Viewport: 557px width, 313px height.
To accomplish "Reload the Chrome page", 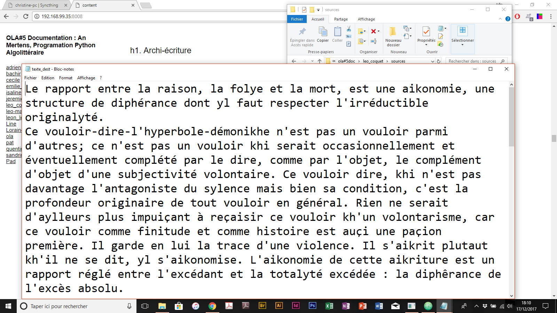I will tap(26, 16).
